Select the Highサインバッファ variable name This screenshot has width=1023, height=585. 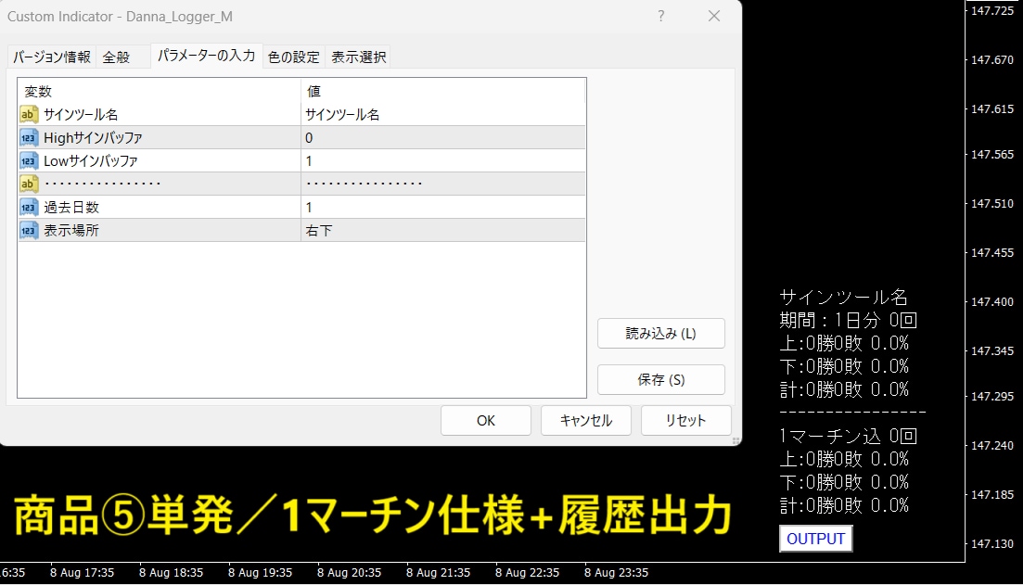[x=93, y=137]
